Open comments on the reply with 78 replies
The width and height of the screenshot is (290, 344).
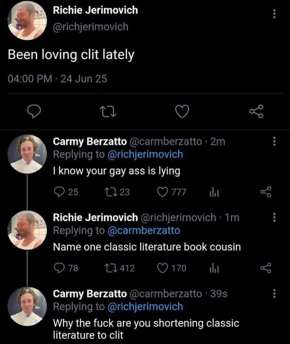(60, 268)
